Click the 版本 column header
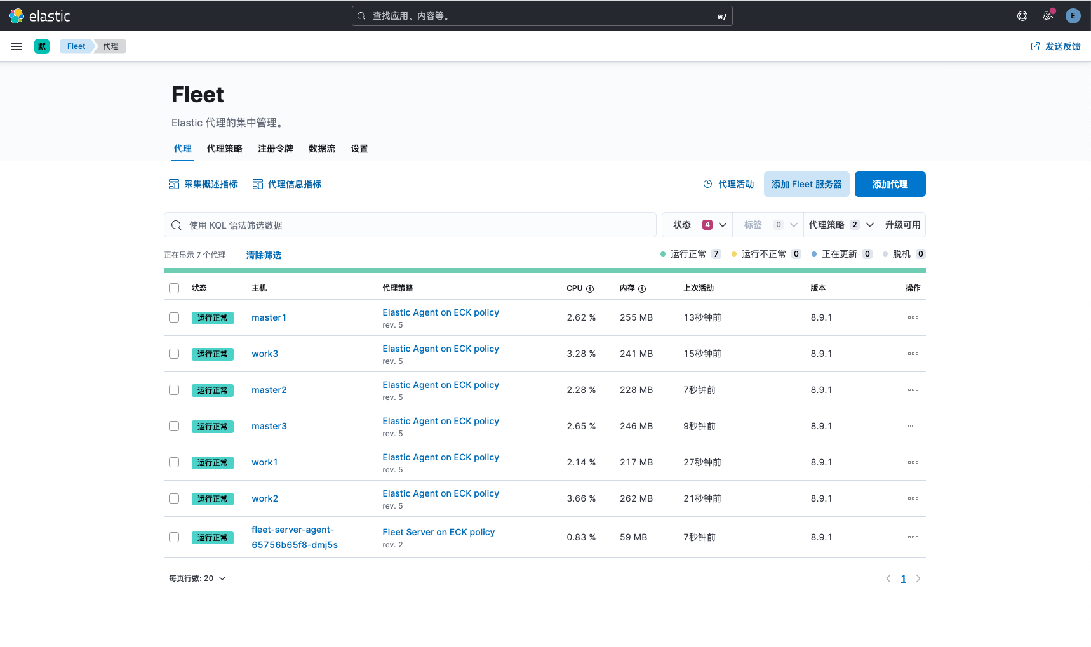The image size is (1091, 647). tap(818, 288)
